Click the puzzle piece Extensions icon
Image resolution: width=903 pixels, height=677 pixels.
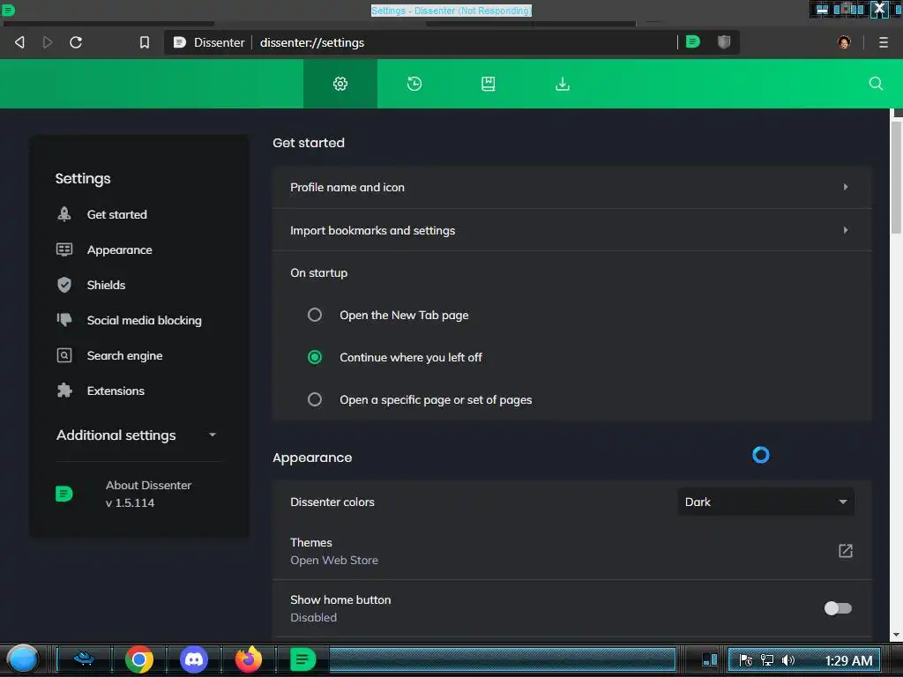[64, 391]
